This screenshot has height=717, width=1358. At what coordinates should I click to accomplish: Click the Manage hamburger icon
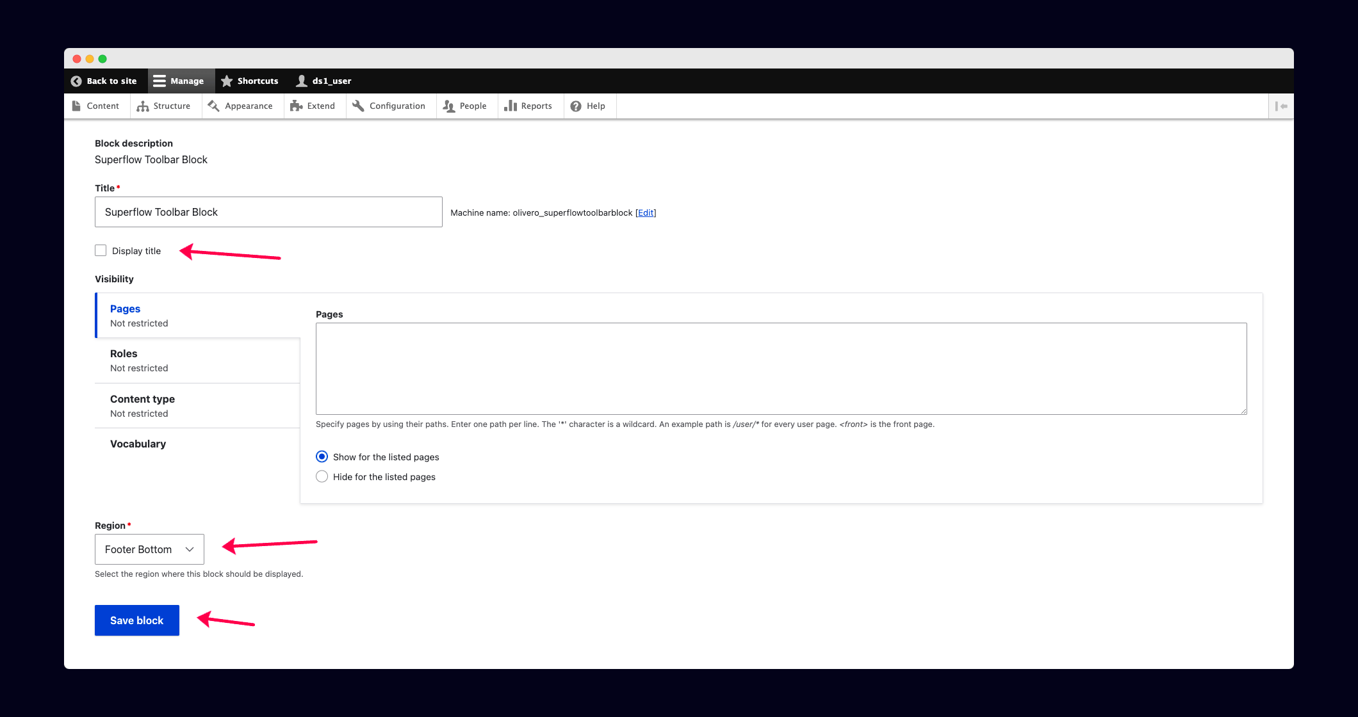click(160, 81)
